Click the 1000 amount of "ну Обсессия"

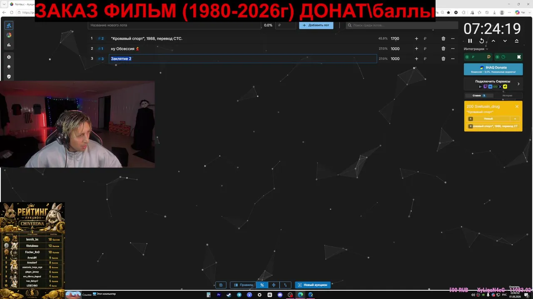(395, 49)
